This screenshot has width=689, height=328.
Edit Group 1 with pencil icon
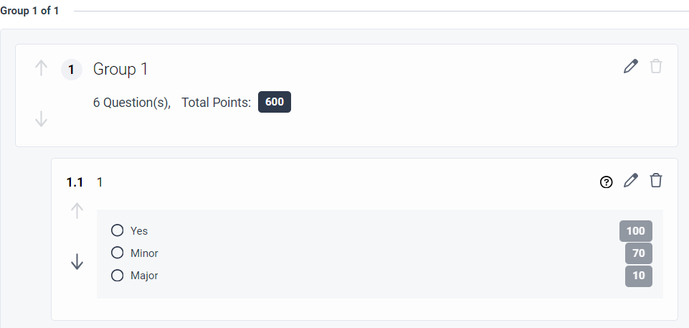[630, 67]
